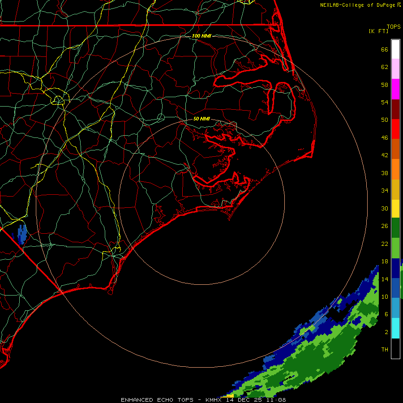Viewport: 403px width, 403px height.
Task: Click the orange 38 kft legend swatch
Action: tap(395, 169)
